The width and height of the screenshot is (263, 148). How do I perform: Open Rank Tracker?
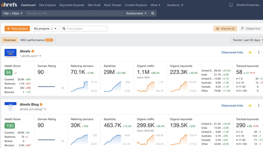[x=113, y=5]
